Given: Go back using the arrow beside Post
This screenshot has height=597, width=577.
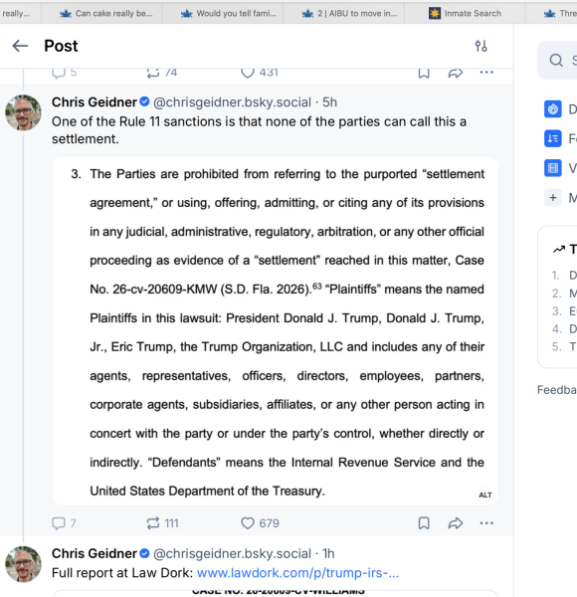Looking at the screenshot, I should pyautogui.click(x=20, y=46).
